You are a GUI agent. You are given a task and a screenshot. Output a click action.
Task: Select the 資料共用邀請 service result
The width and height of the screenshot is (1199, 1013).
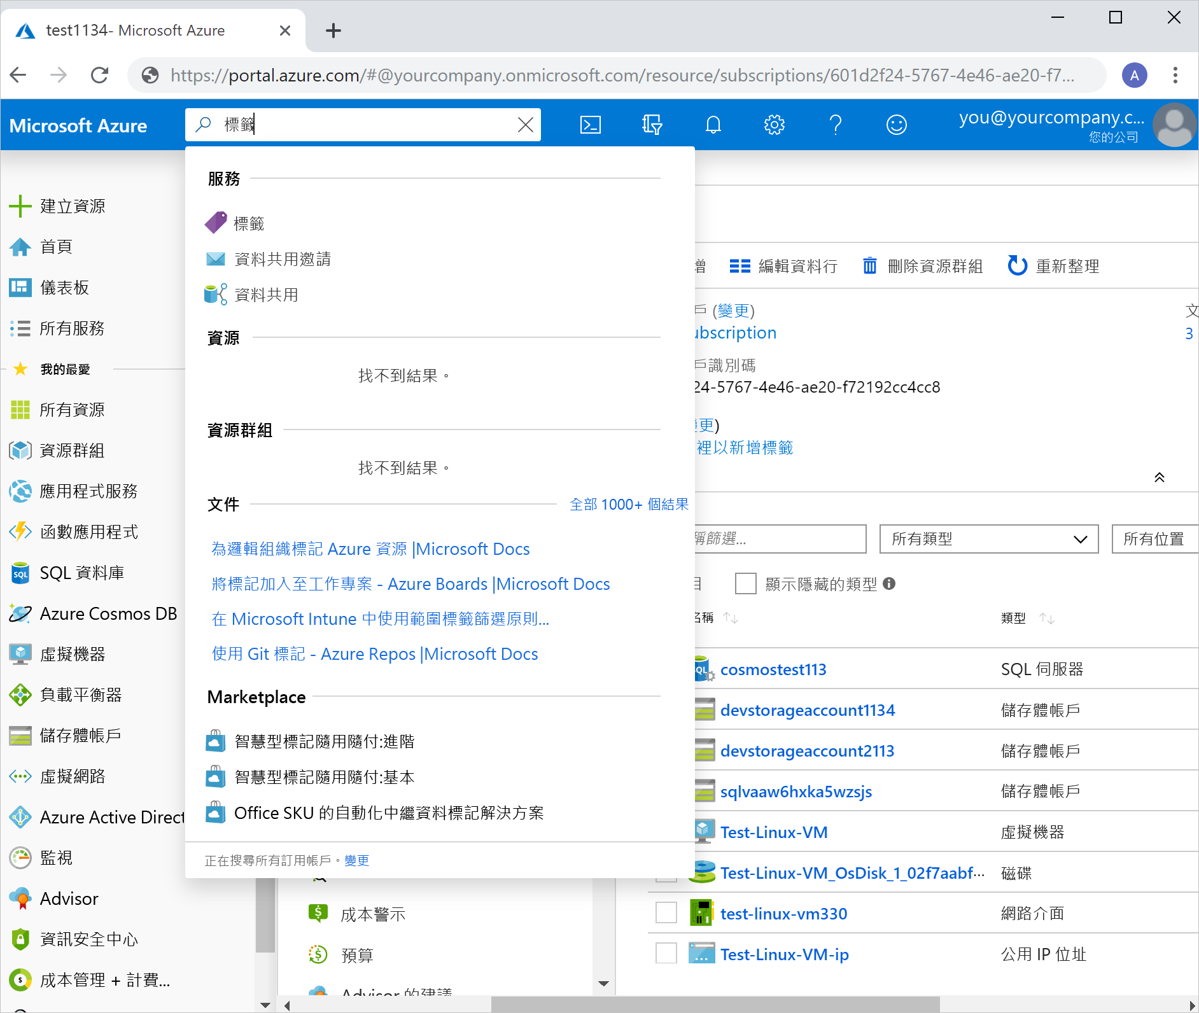[268, 259]
